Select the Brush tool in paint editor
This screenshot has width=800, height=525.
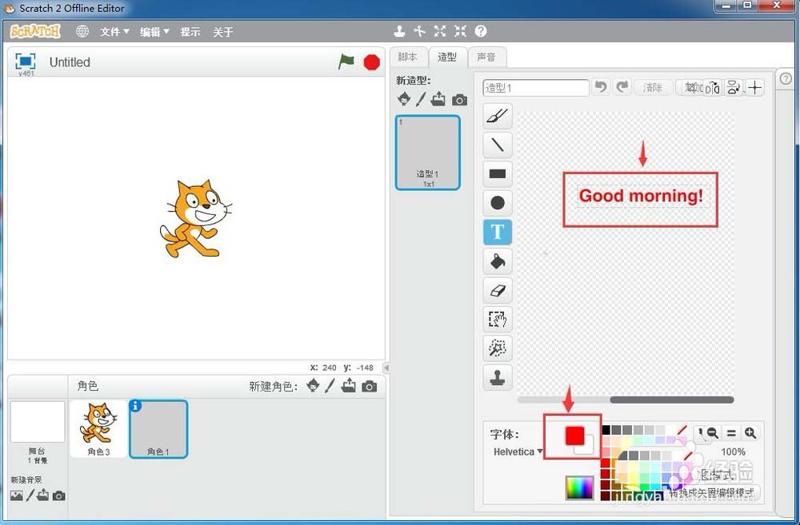coord(498,116)
